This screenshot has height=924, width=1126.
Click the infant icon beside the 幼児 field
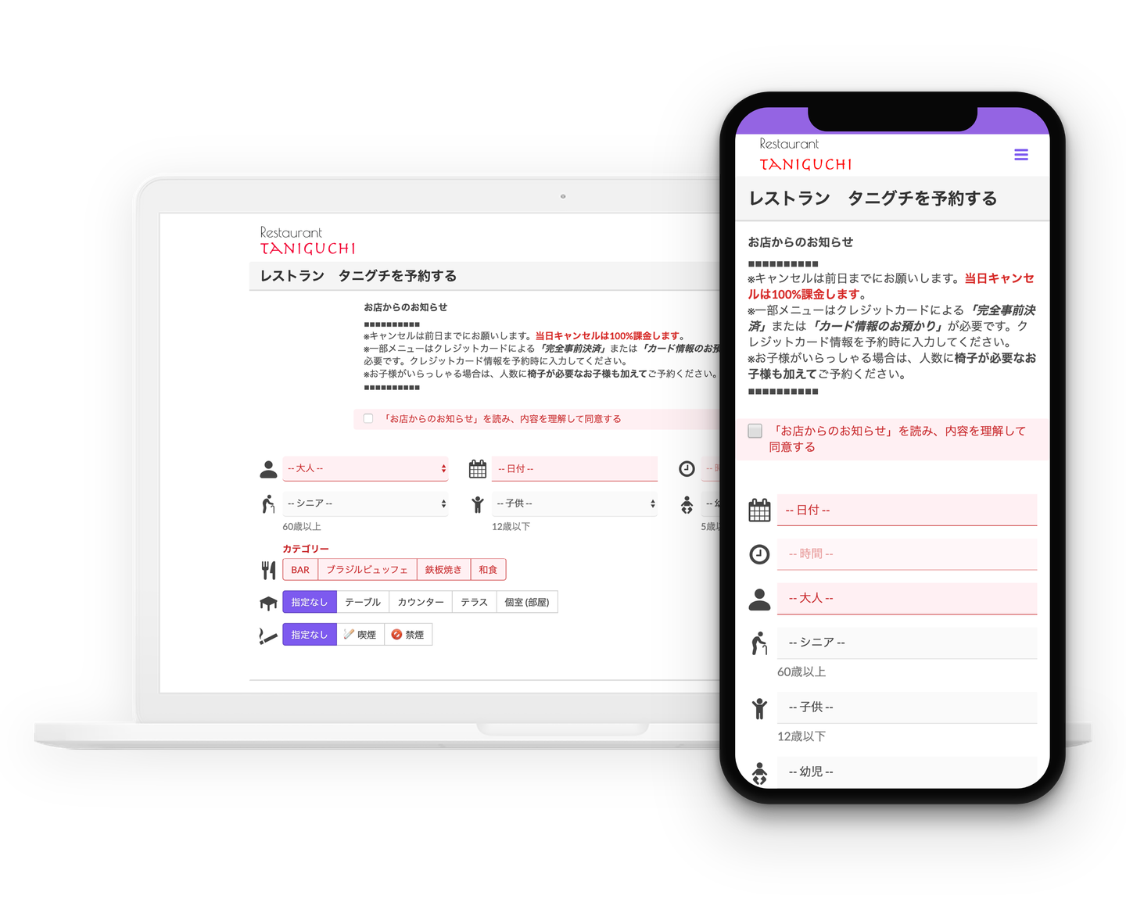tap(687, 503)
